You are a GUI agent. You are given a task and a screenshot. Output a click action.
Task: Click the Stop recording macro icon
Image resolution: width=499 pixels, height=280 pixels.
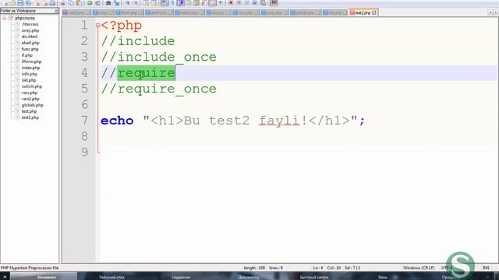(239, 3)
